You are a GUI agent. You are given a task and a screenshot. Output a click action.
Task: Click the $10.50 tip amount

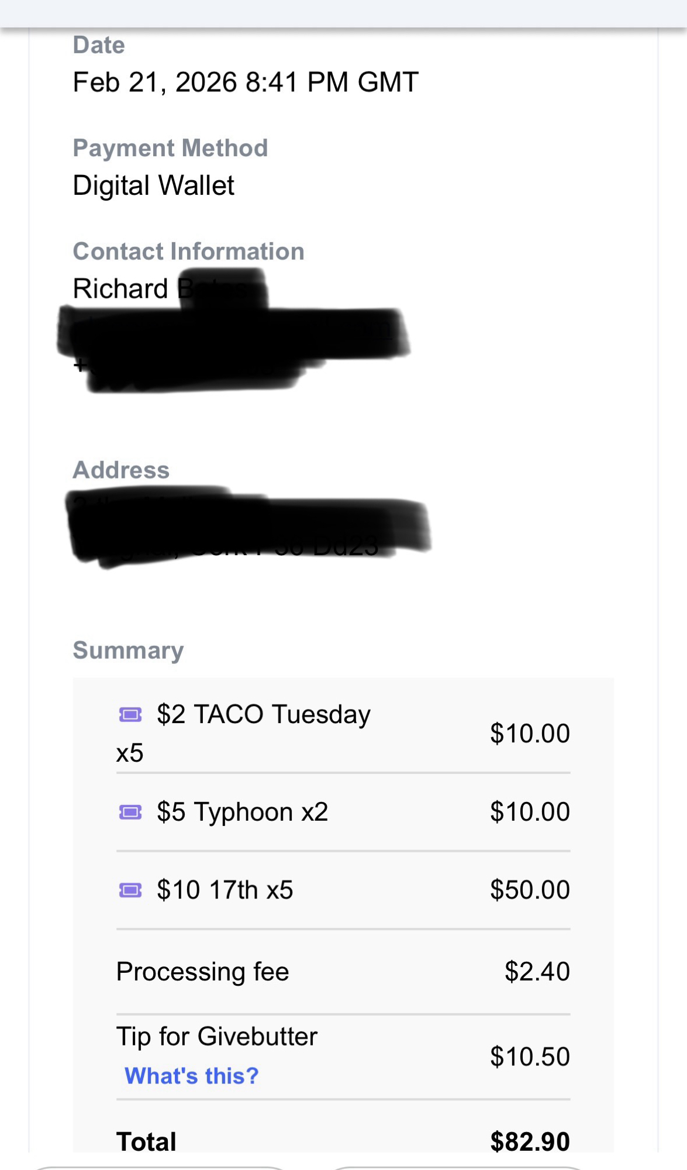click(530, 1057)
